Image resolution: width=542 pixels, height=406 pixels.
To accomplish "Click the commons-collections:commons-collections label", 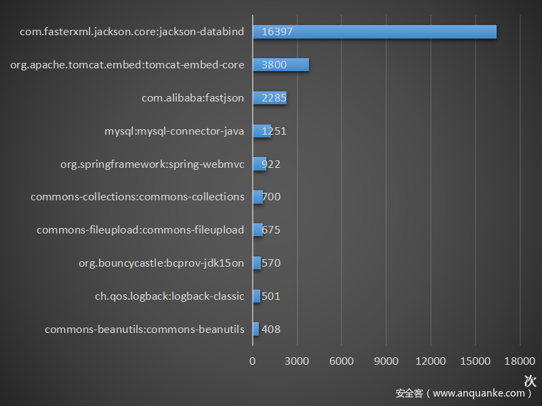I will click(x=138, y=197).
